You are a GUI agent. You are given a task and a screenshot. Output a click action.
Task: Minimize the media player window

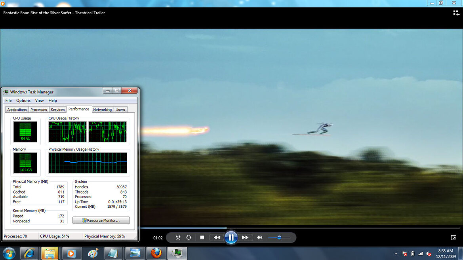point(432,3)
